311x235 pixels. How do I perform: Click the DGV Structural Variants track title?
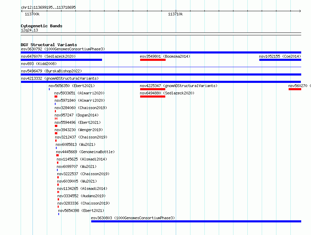(x=49, y=45)
